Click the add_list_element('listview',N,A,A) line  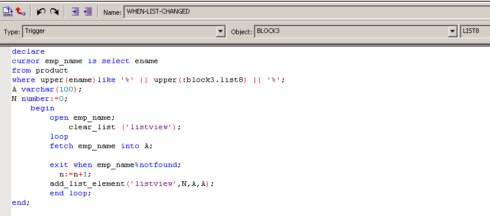coord(132,184)
